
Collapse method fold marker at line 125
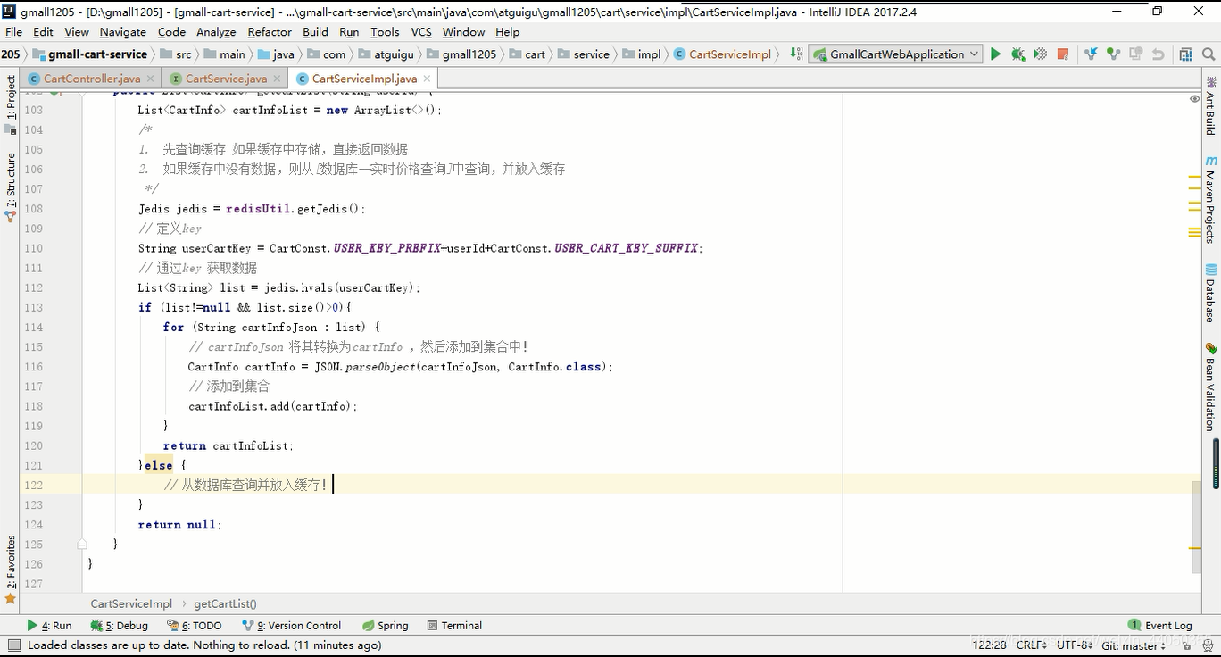[x=82, y=544]
